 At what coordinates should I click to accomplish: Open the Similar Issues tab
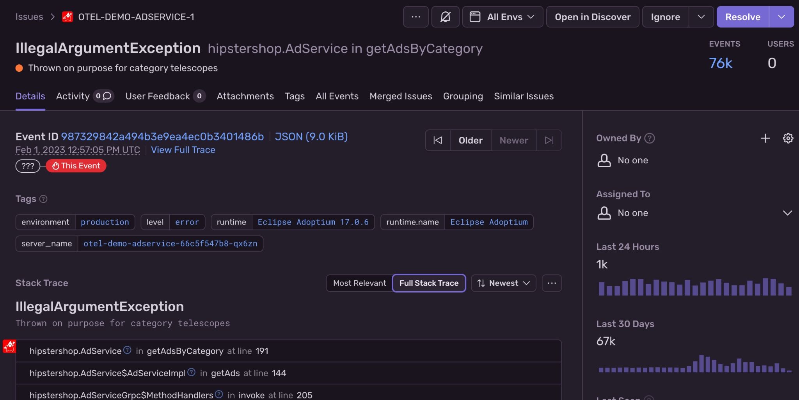(x=524, y=96)
